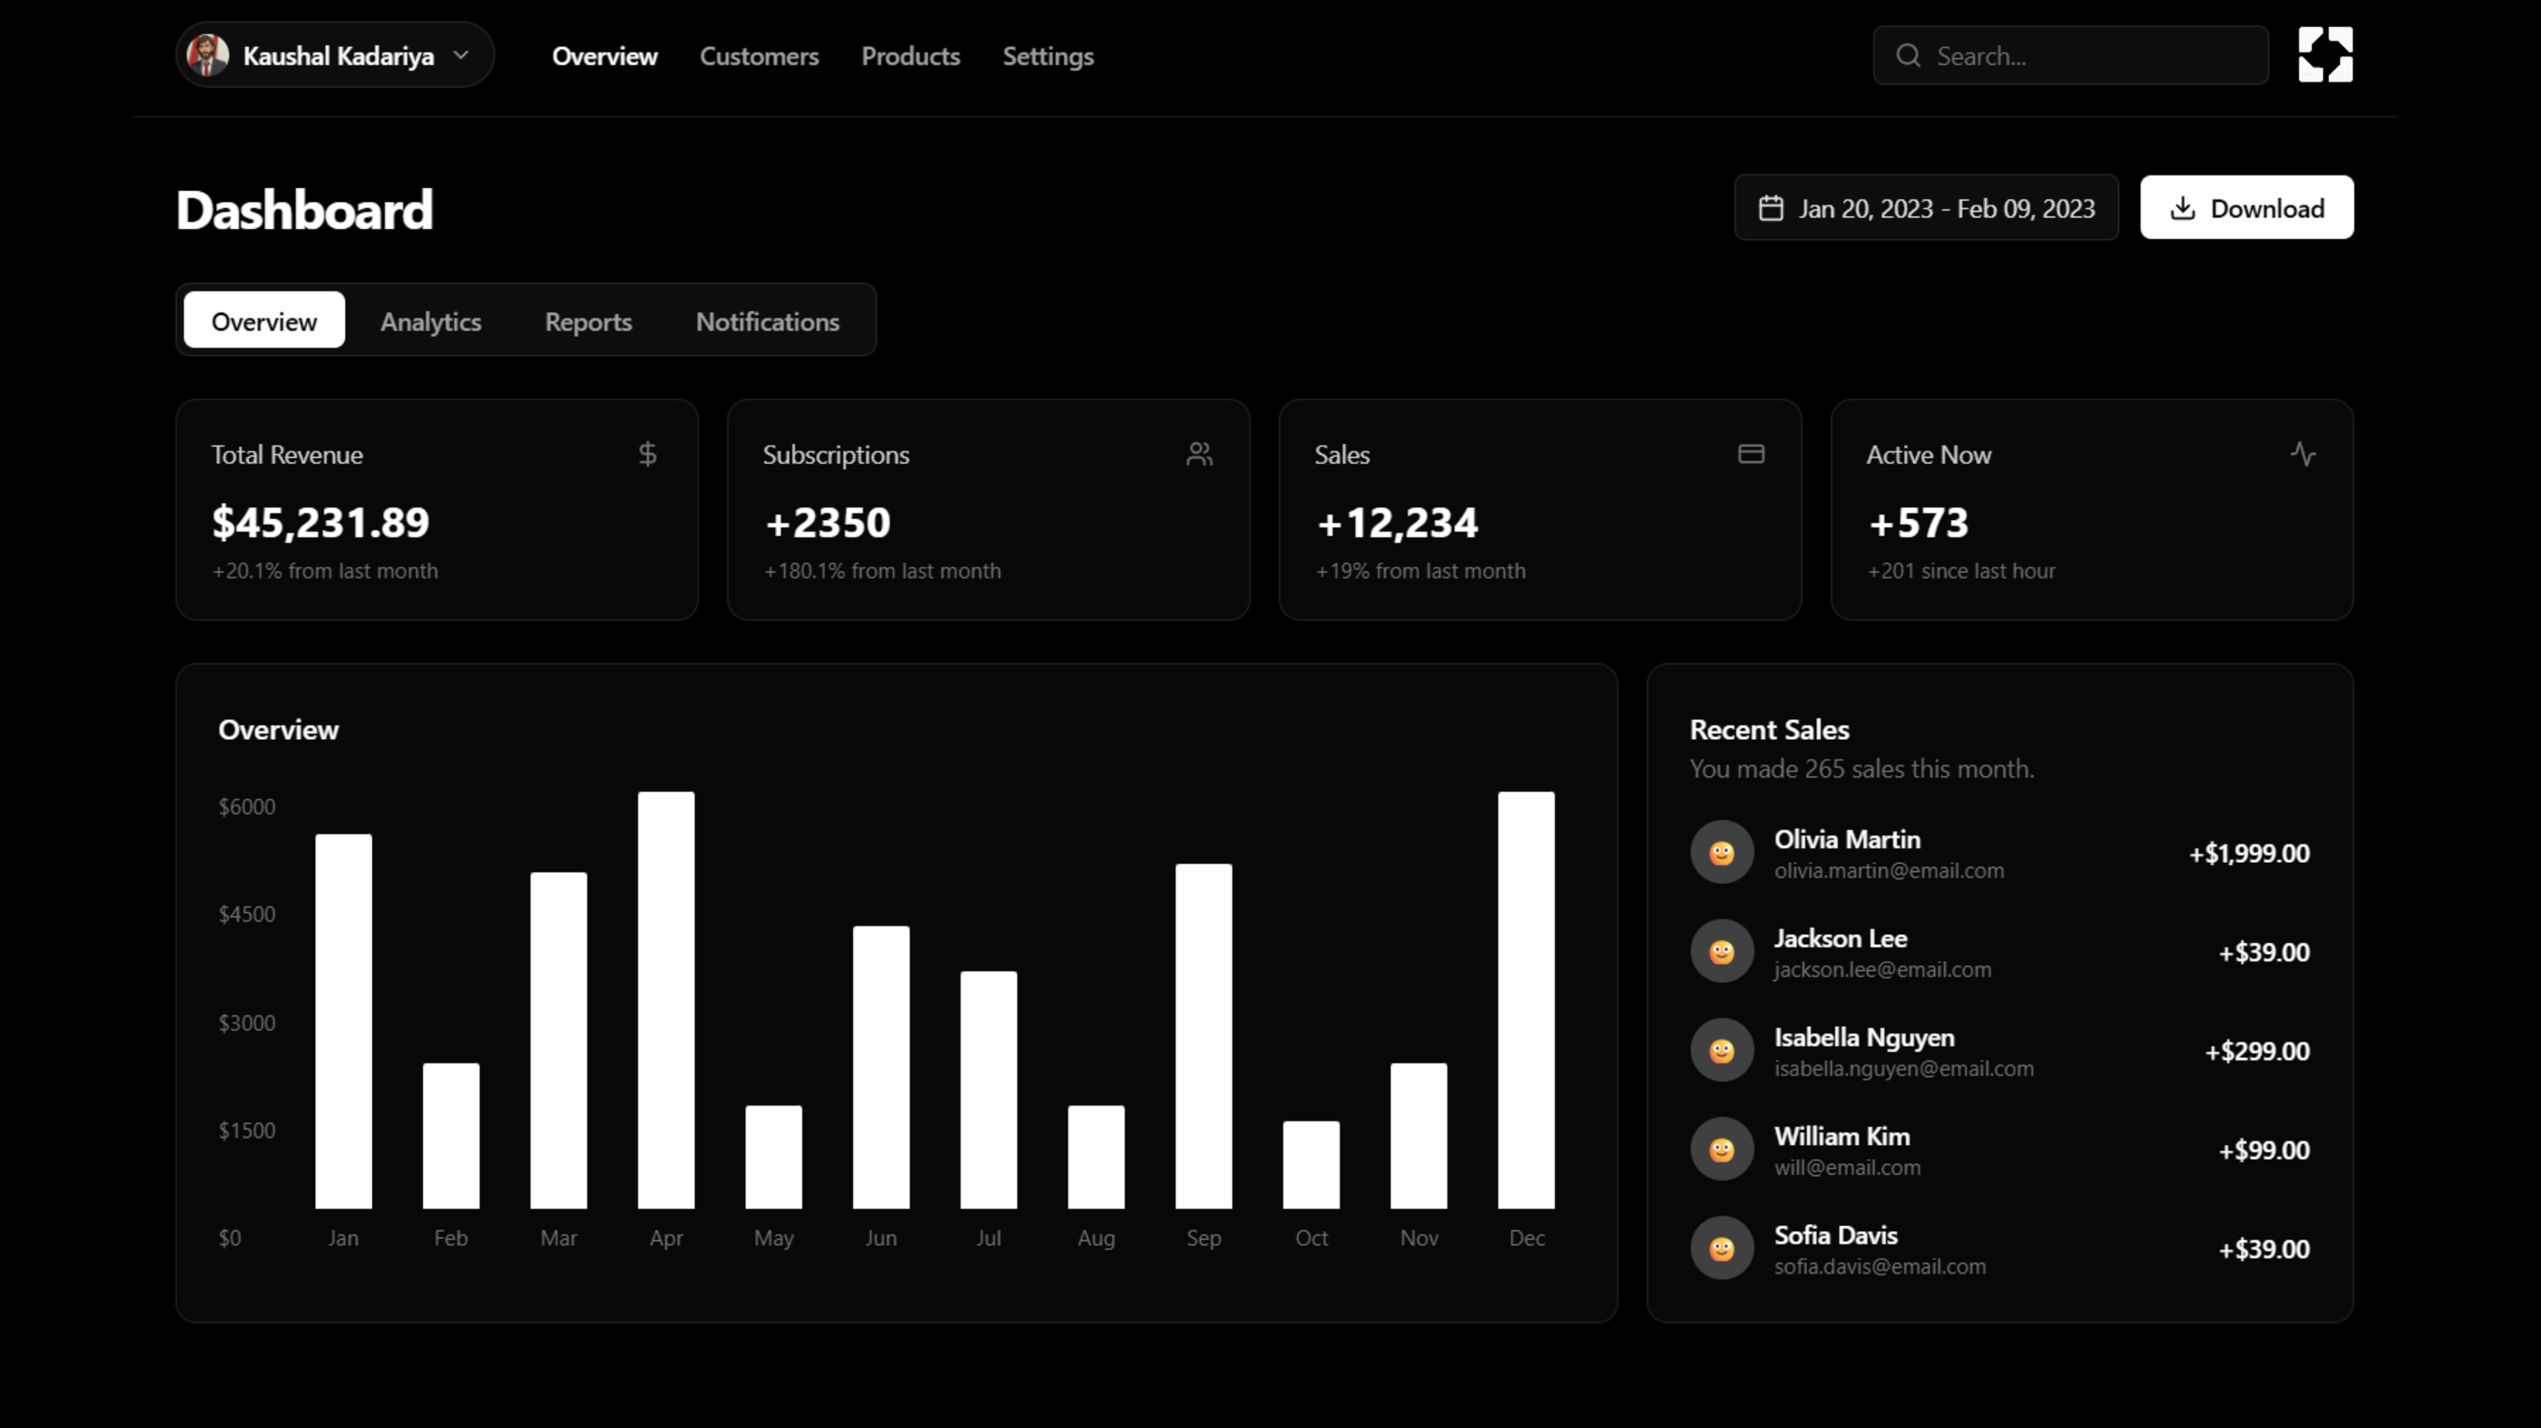Click the Download button
This screenshot has width=2541, height=1428.
(x=2246, y=208)
